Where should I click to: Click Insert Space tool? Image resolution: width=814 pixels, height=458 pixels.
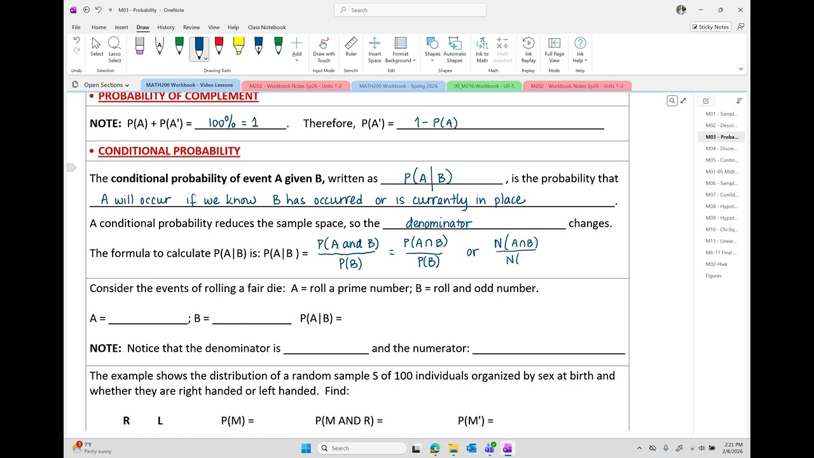(x=375, y=49)
